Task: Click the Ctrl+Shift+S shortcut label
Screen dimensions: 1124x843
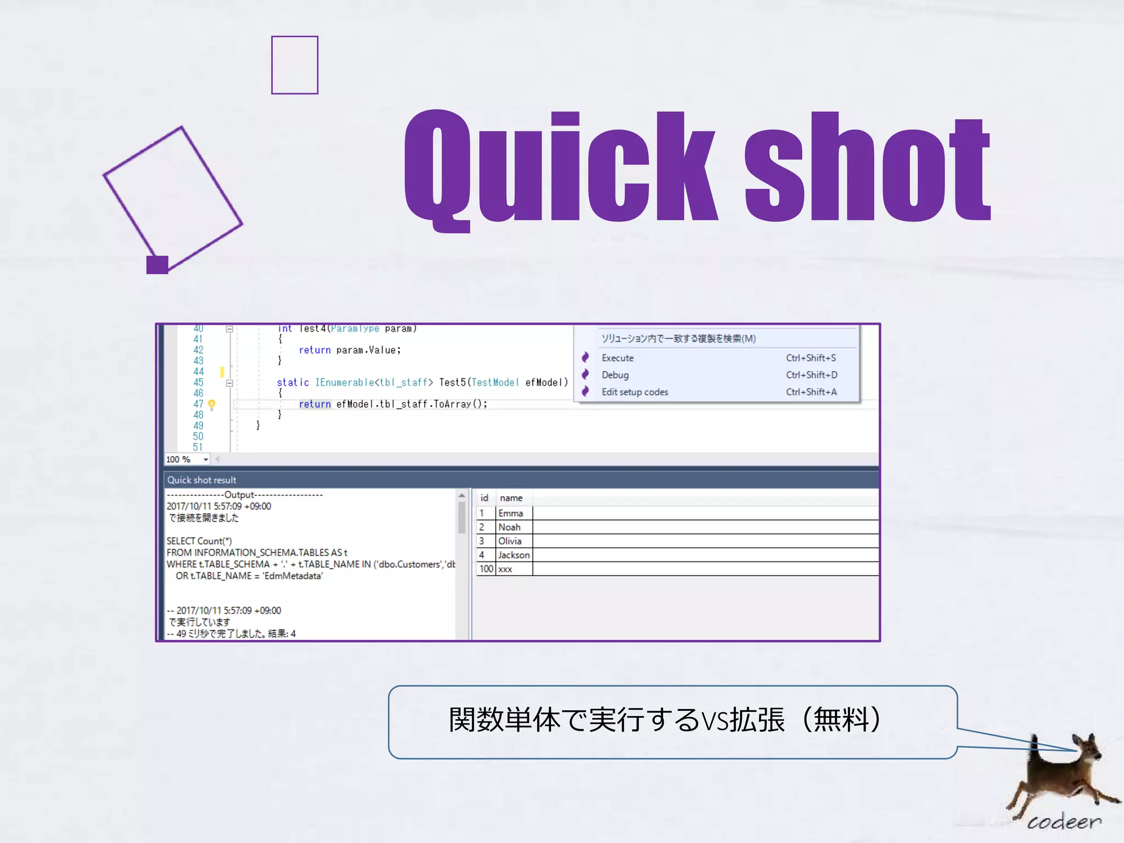Action: (x=811, y=358)
